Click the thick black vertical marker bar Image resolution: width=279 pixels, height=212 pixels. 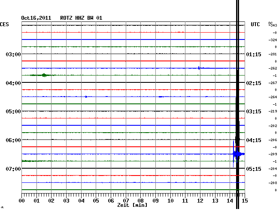tap(237, 104)
